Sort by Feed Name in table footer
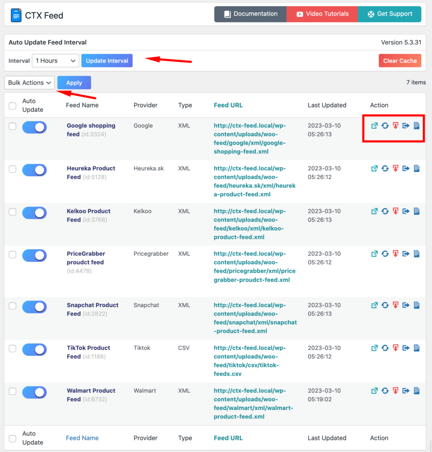432x452 pixels. tap(82, 438)
